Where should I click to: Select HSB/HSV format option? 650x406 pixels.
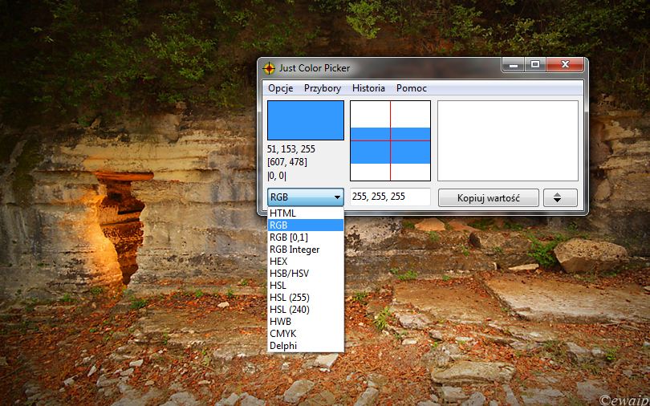pyautogui.click(x=306, y=274)
